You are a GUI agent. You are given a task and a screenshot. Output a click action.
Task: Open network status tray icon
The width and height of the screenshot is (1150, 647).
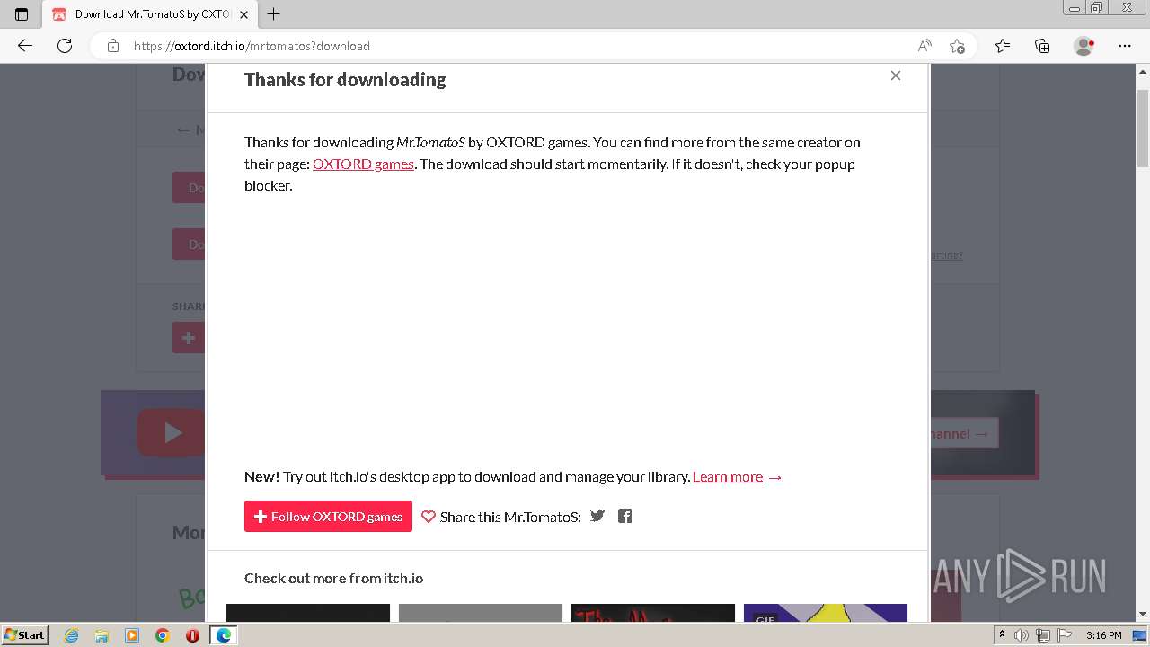tap(1043, 635)
